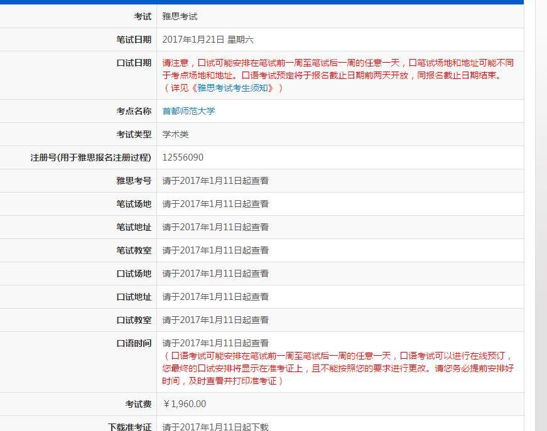
Task: Click the 笔试地址 row label
Action: pyautogui.click(x=134, y=227)
